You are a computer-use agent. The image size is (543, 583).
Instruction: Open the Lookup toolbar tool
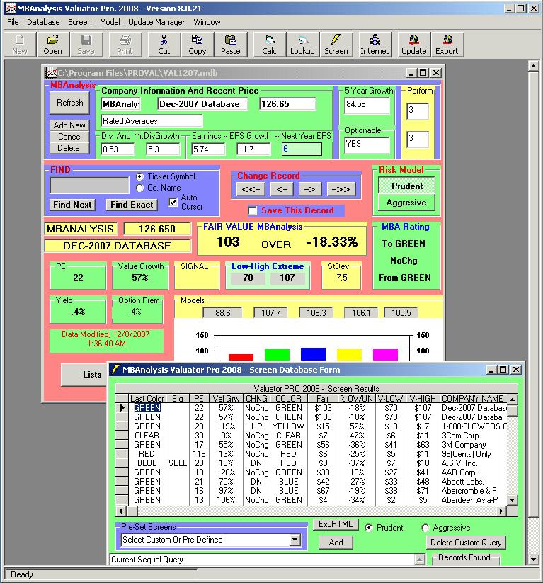pos(302,44)
